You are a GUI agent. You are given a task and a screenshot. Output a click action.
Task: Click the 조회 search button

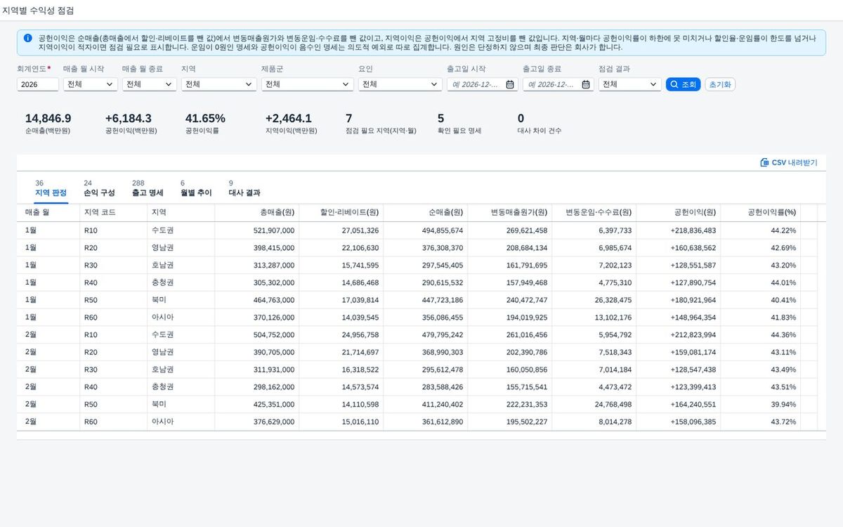(683, 84)
